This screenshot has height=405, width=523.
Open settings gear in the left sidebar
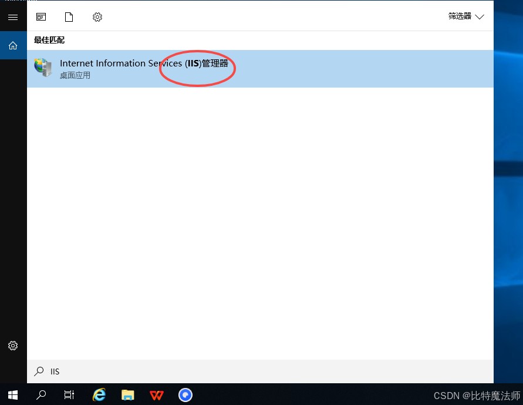pos(13,346)
